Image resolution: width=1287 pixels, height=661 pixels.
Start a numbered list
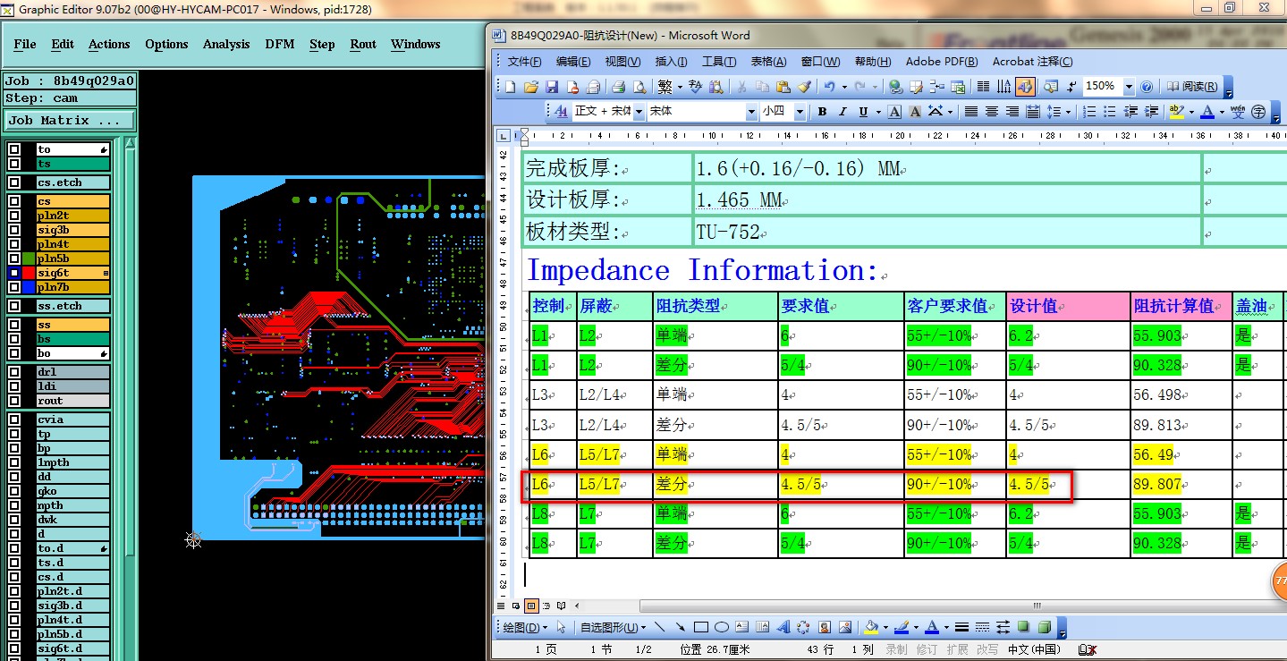1089,112
